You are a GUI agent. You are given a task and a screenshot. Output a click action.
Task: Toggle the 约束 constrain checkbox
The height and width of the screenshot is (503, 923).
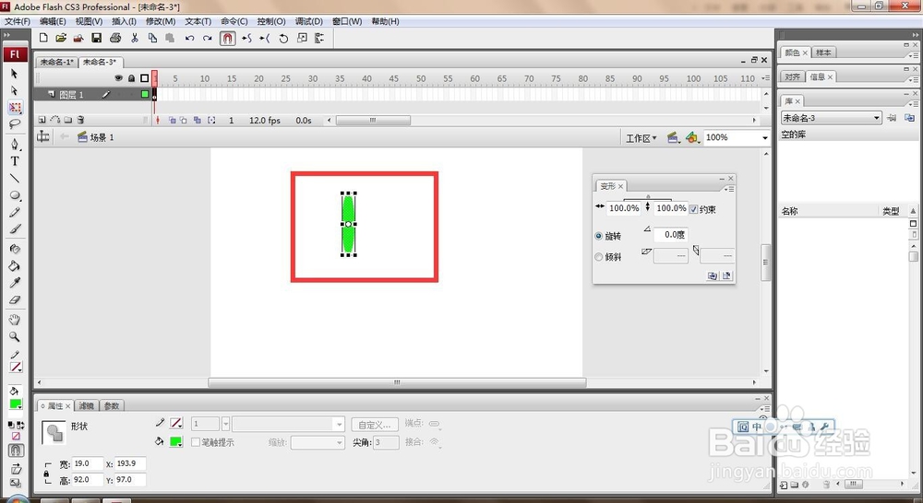(x=693, y=209)
